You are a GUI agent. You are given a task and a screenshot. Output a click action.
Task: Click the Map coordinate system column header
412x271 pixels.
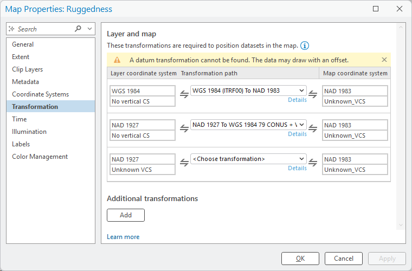coord(355,73)
